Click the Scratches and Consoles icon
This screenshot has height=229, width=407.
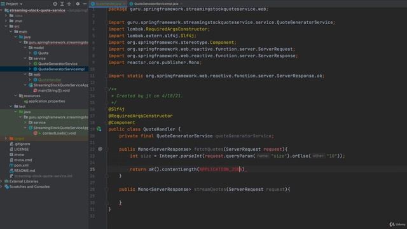6,186
